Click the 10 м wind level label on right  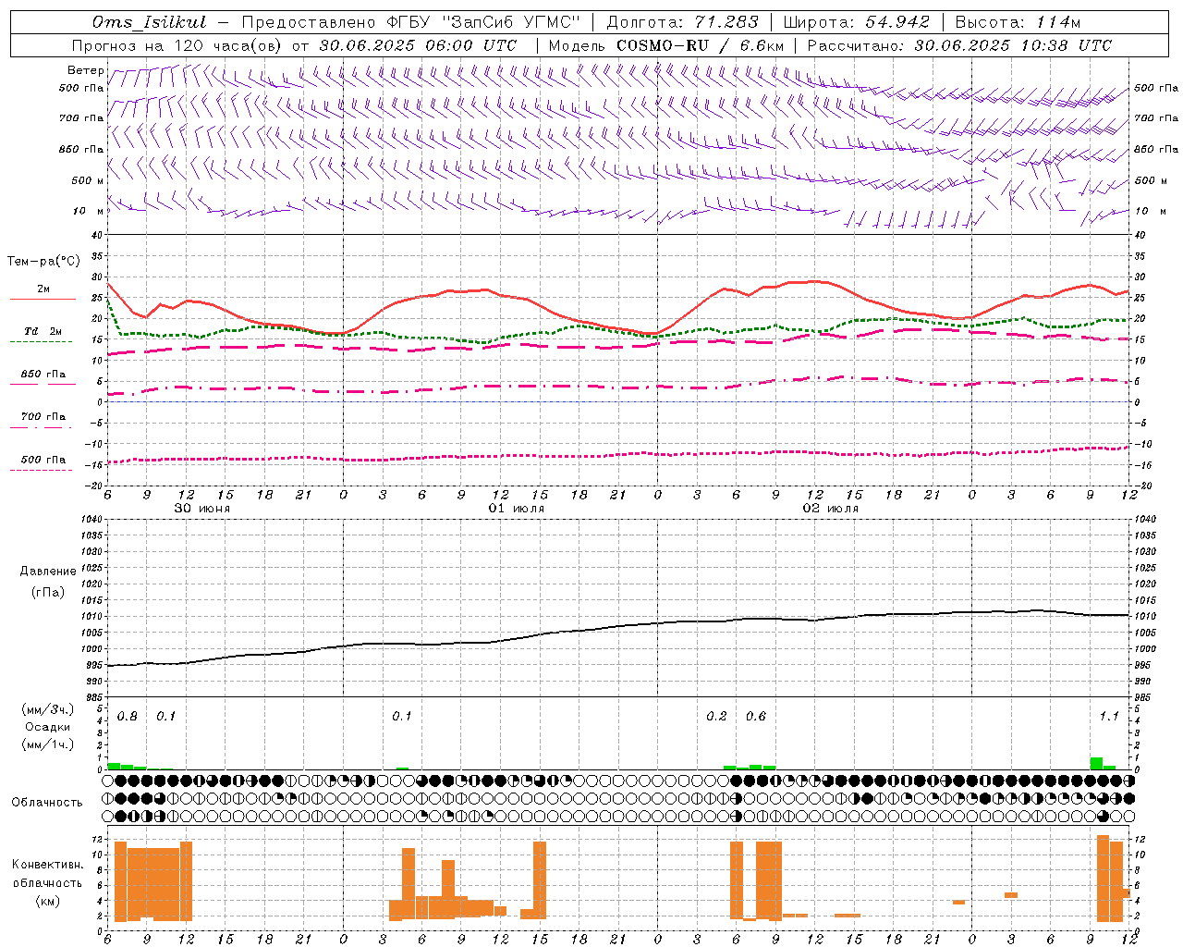pos(1150,211)
